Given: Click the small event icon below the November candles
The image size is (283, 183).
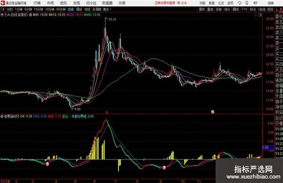Looking at the screenshot, I should pos(213,112).
